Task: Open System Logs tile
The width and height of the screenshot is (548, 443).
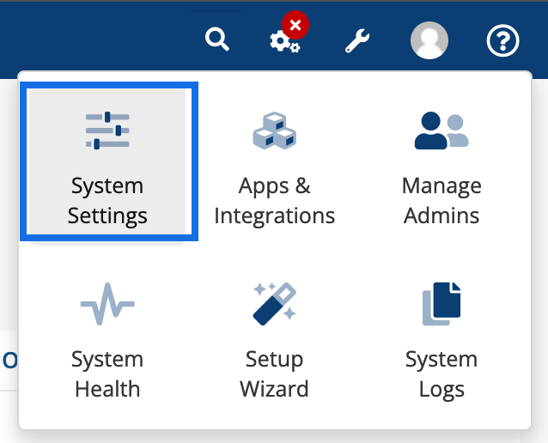Action: coord(441,339)
